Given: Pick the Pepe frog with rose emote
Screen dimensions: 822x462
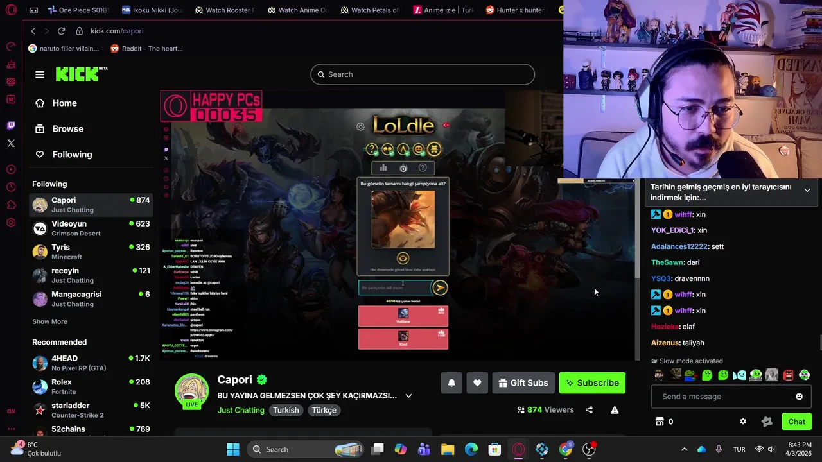Looking at the screenshot, I should (x=690, y=375).
